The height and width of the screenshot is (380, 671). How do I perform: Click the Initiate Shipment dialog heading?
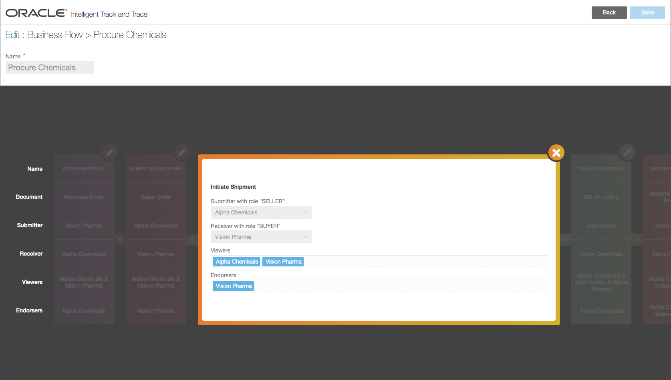tap(233, 187)
